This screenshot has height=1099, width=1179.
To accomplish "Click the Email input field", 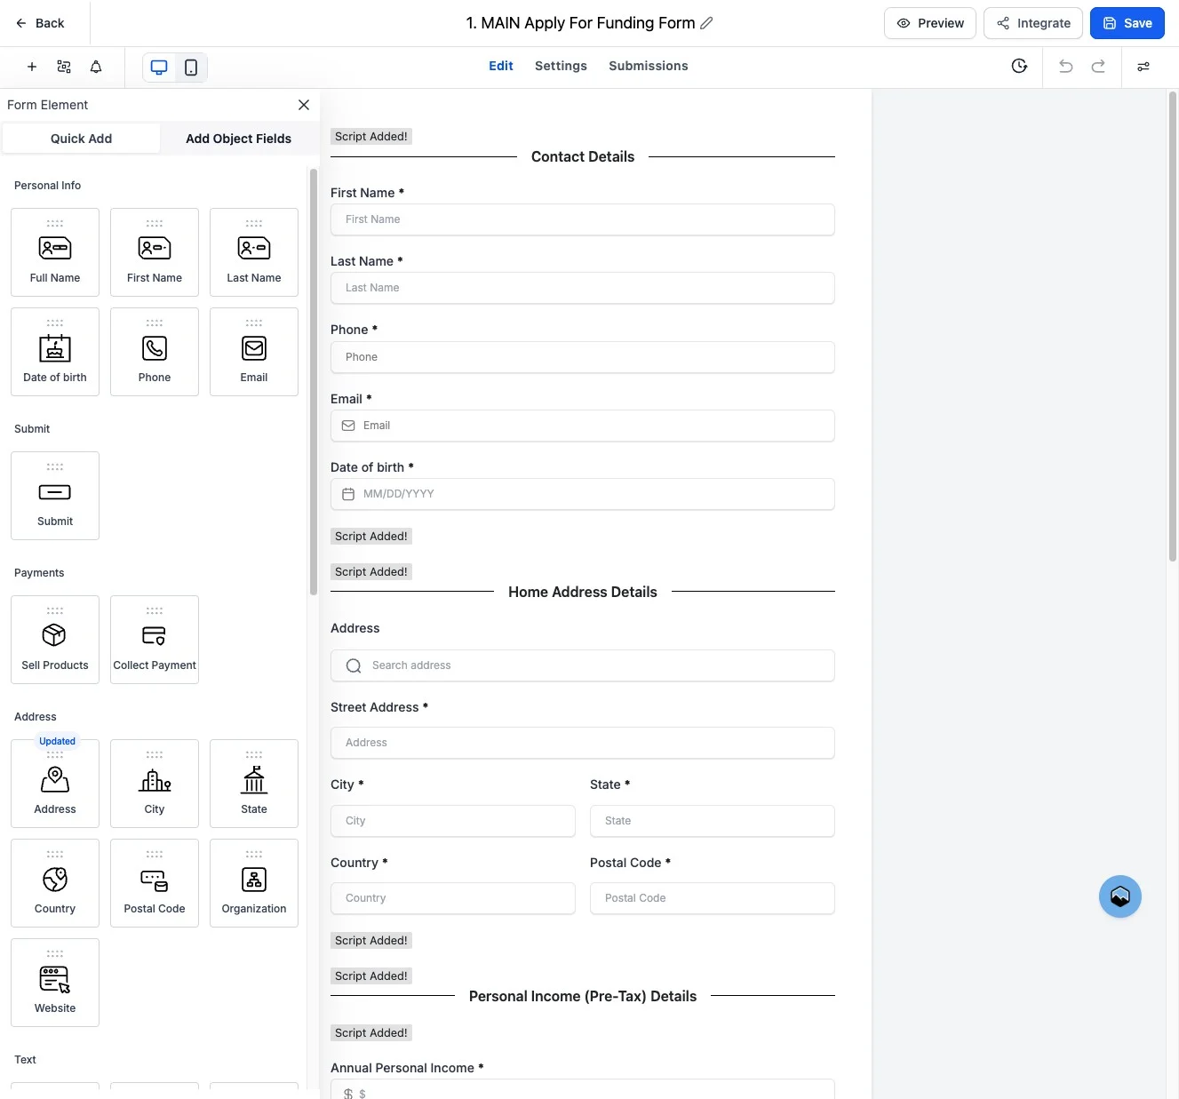I will (x=583, y=426).
